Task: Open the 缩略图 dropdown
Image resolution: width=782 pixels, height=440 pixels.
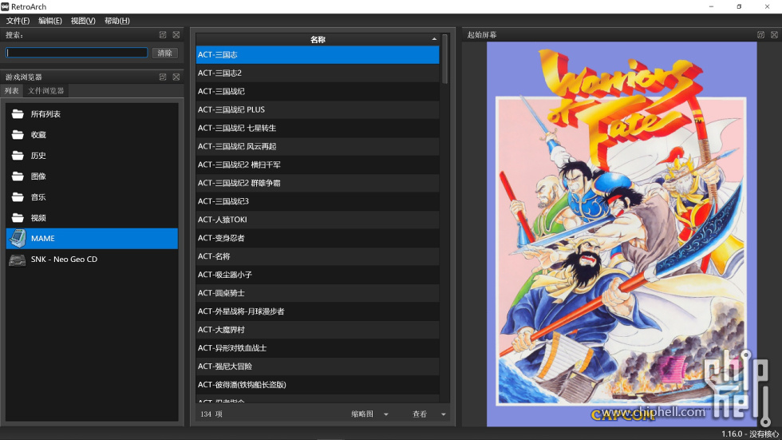Action: point(369,414)
